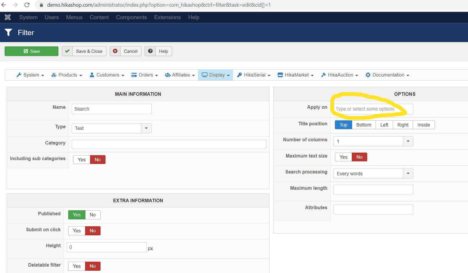Set Published to Yes
This screenshot has width=468, height=273.
(x=77, y=215)
